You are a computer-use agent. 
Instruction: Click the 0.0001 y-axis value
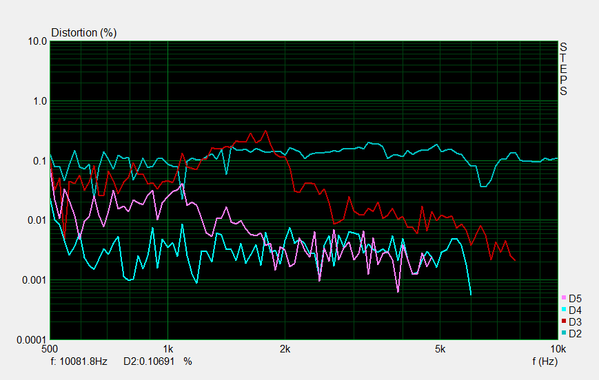31,340
